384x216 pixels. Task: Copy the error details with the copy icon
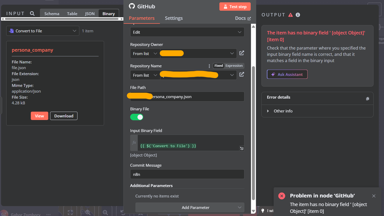pos(368,99)
